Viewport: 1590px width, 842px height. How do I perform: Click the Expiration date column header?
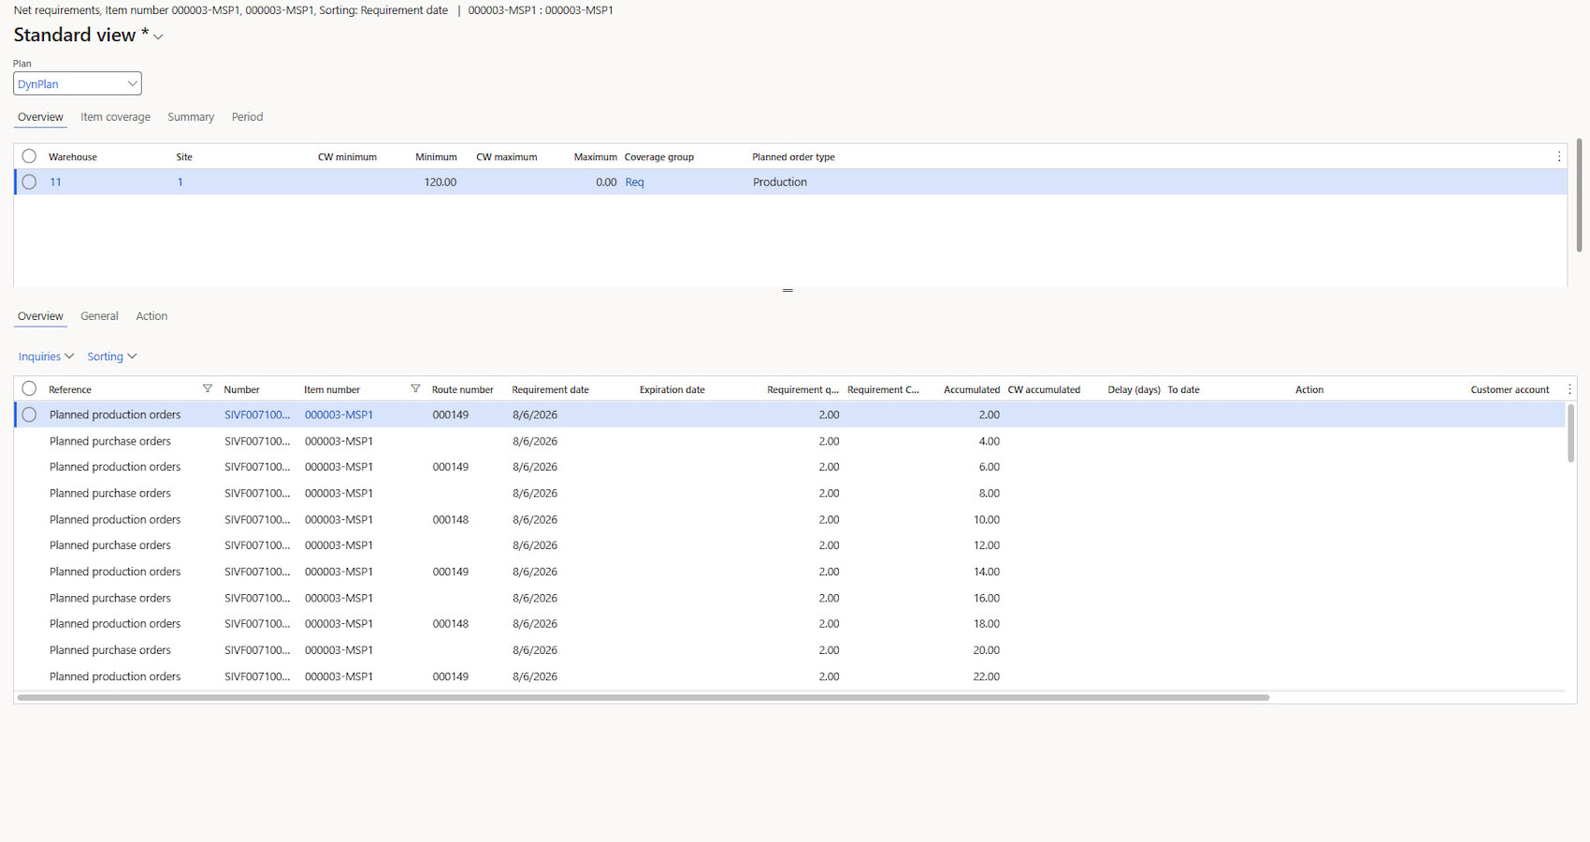pyautogui.click(x=672, y=389)
